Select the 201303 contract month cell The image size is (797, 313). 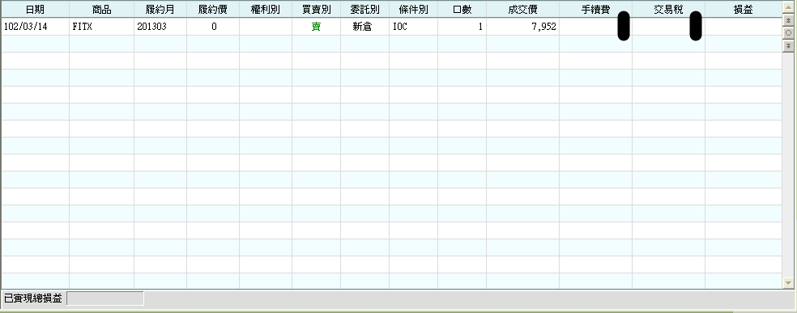160,27
